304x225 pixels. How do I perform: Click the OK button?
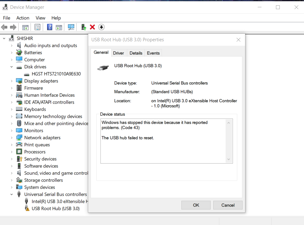[x=196, y=205]
